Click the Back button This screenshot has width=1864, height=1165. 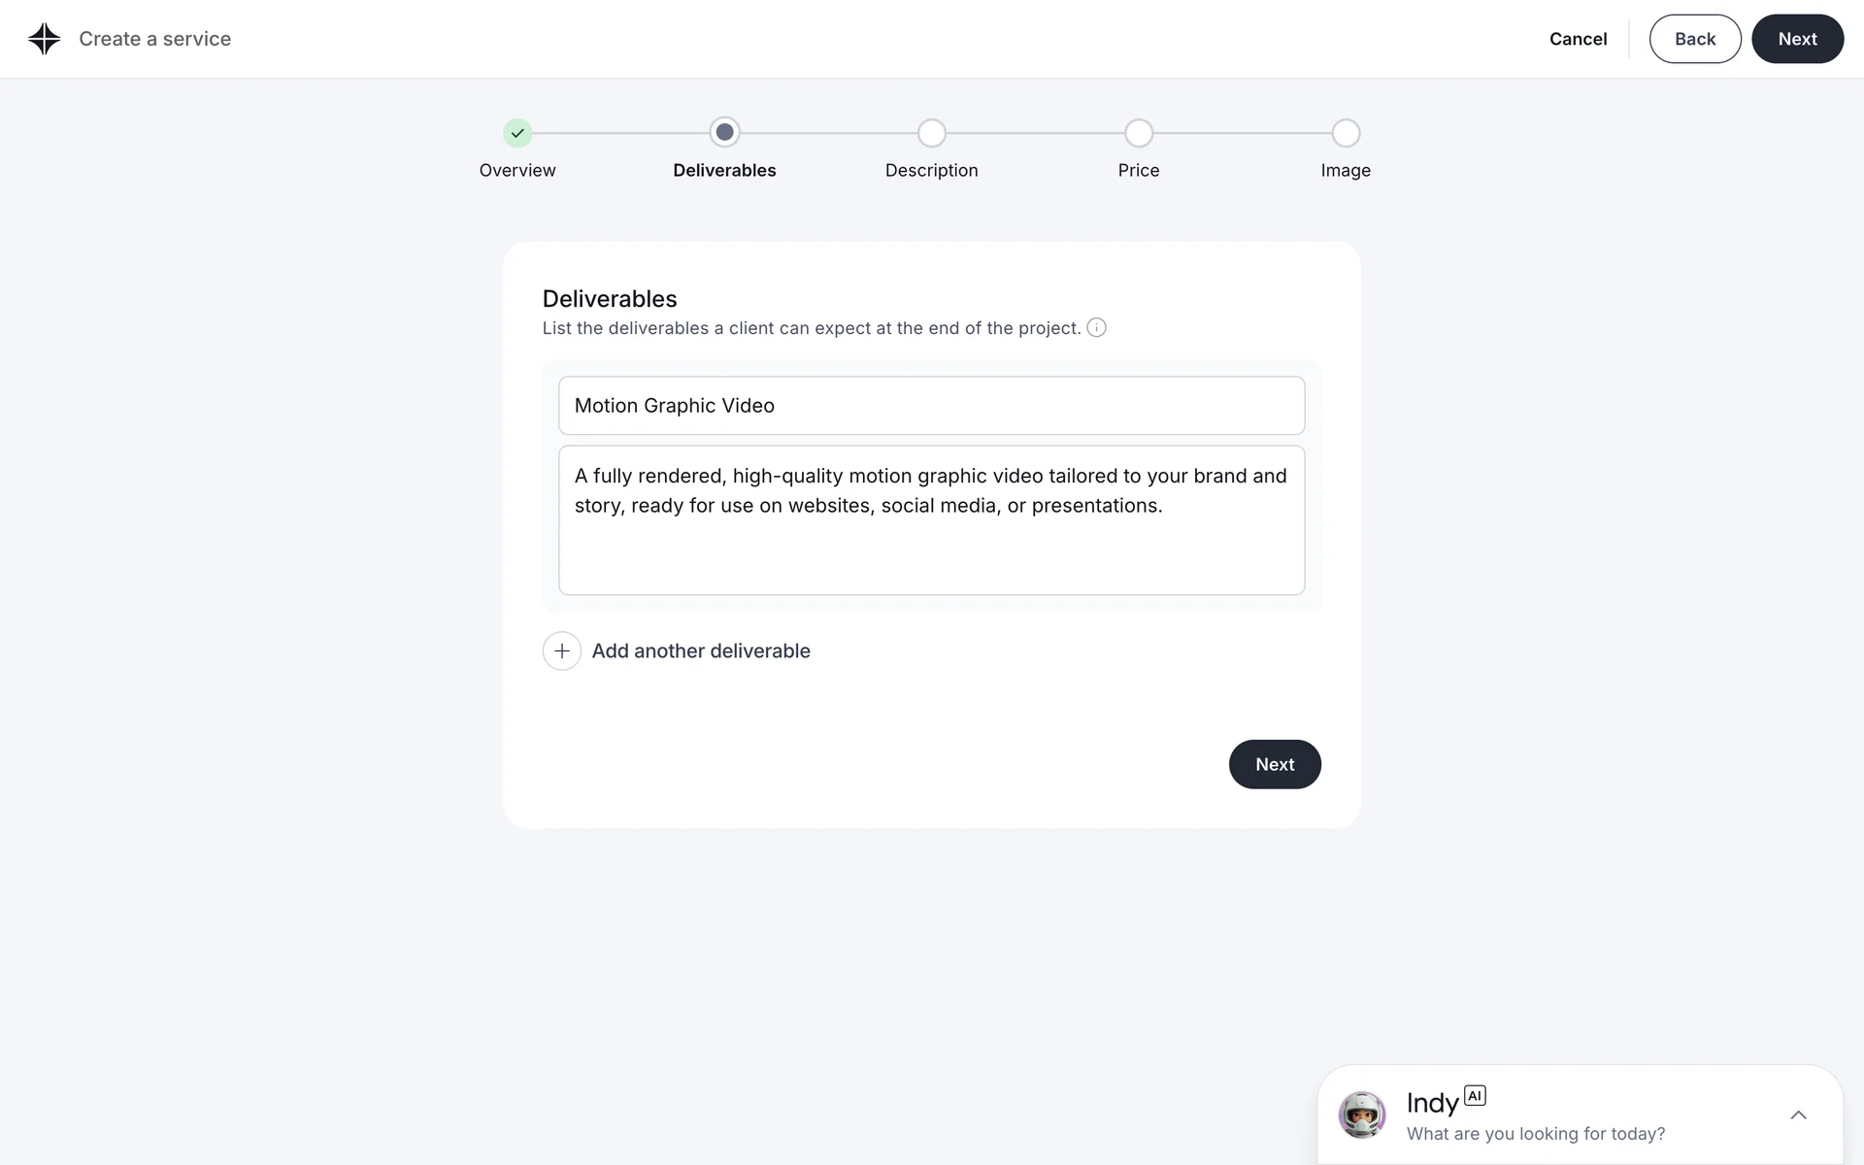point(1695,39)
